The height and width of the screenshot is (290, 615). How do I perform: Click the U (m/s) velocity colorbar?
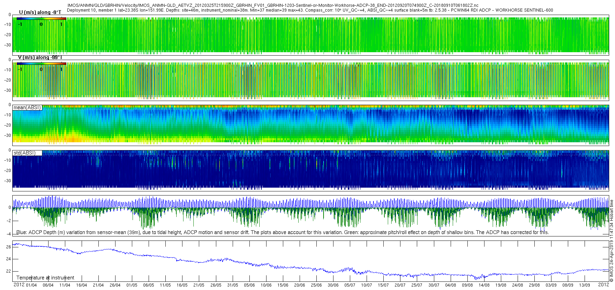[x=41, y=18]
